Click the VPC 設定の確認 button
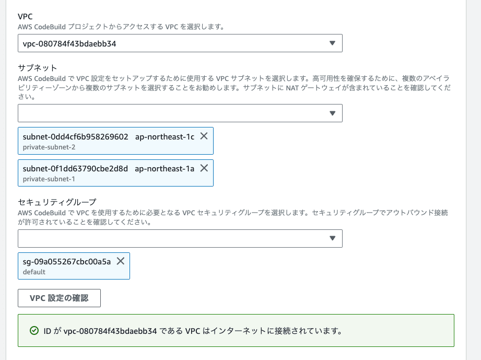Screen dimensions: 481x360 point(59,298)
